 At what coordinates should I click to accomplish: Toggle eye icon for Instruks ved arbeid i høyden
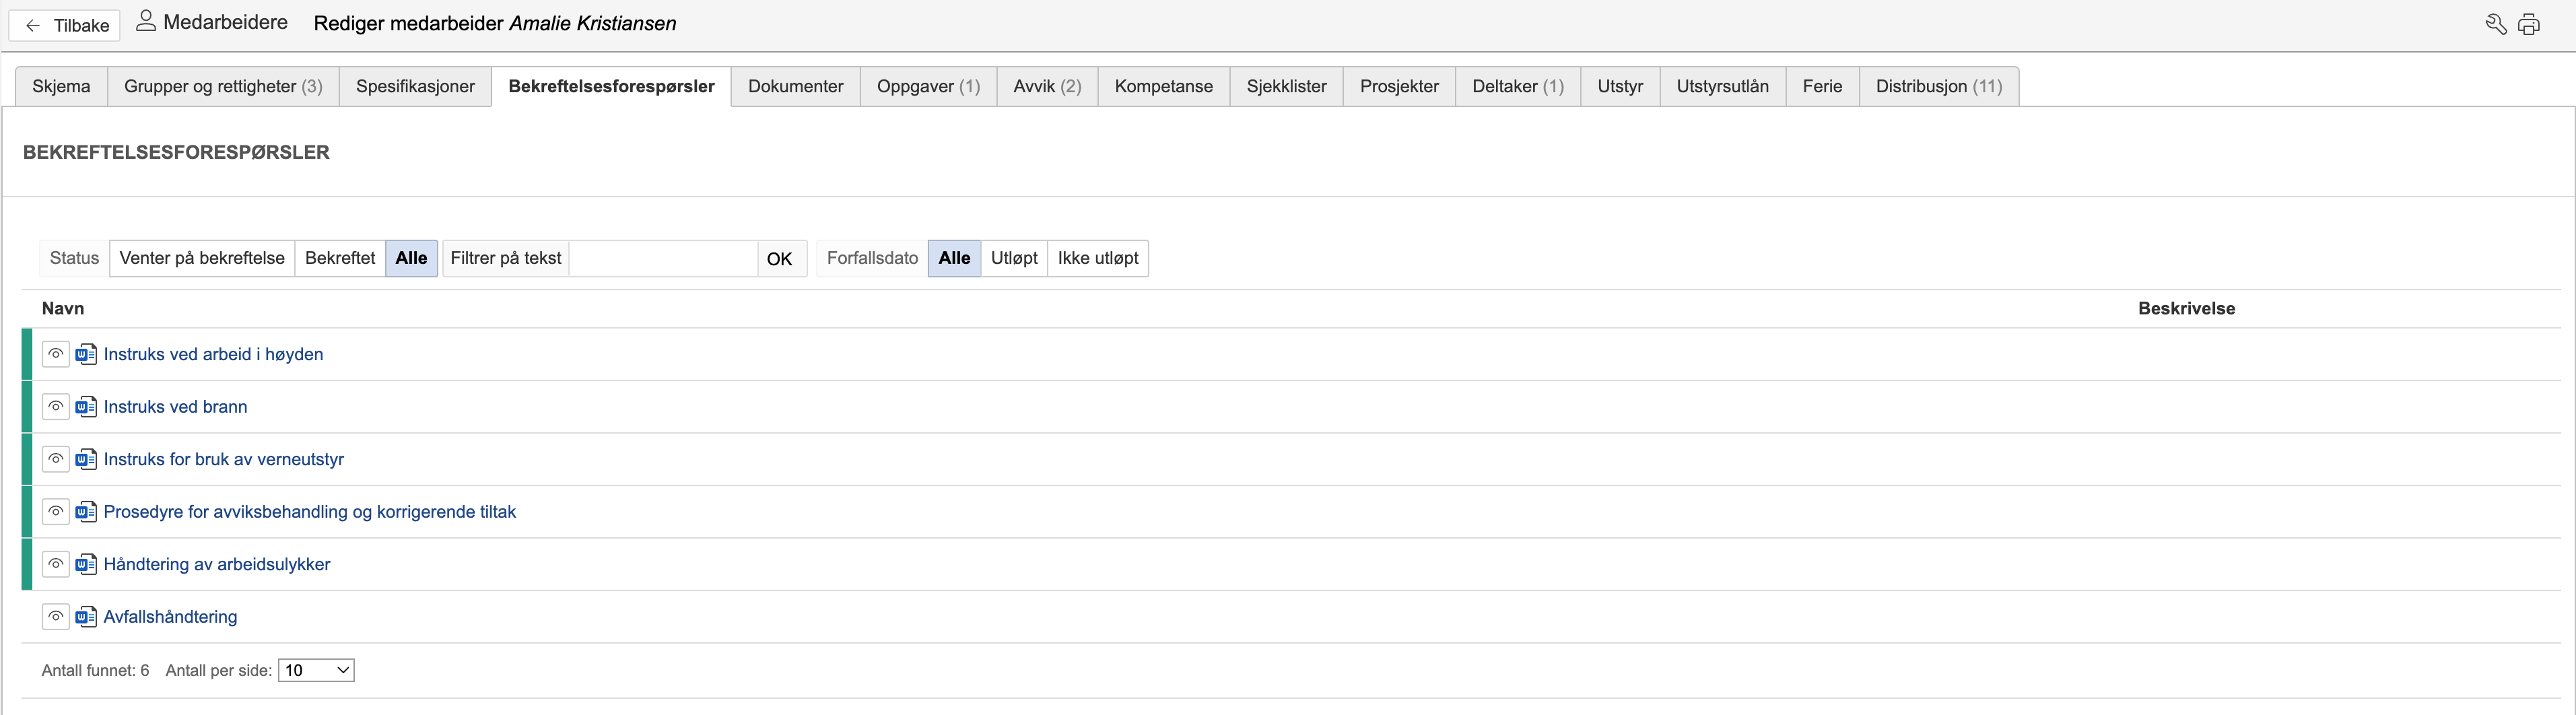click(56, 354)
